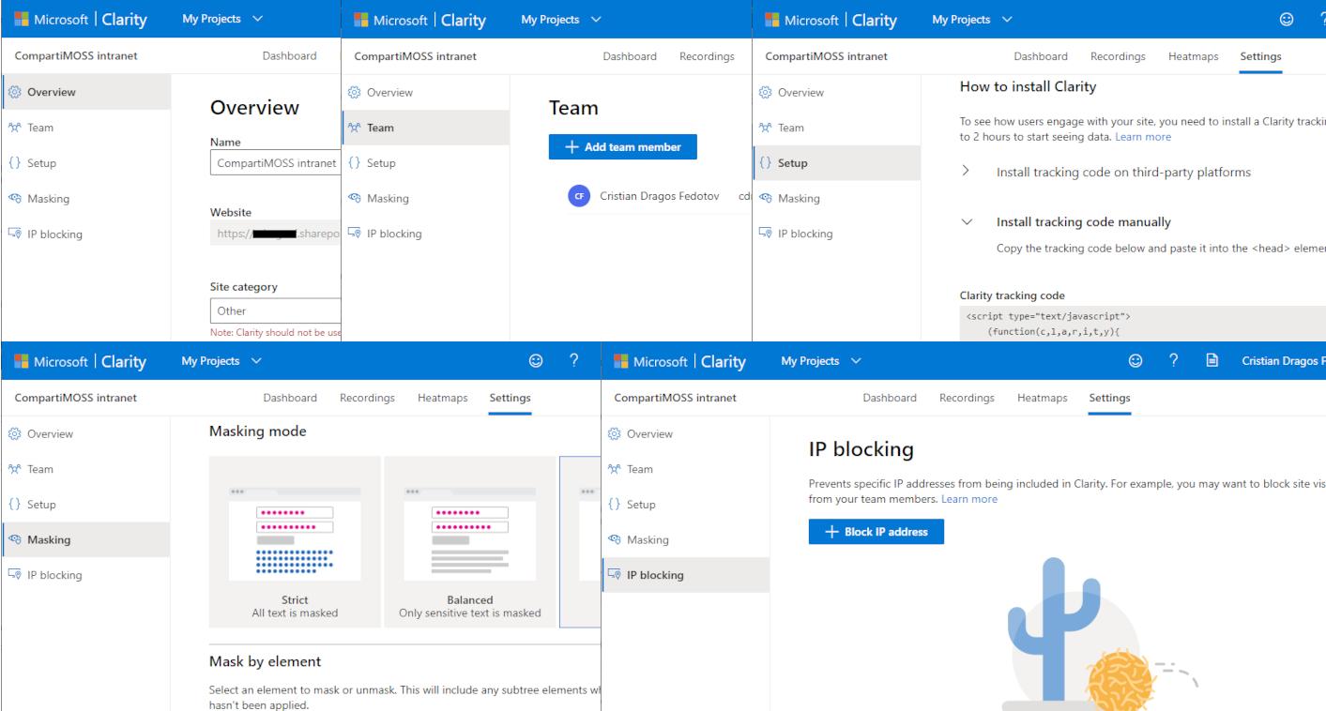Viewport: 1326px width, 711px height.
Task: Click the Name input field showing CompartiMOSS intranet
Action: pos(274,162)
